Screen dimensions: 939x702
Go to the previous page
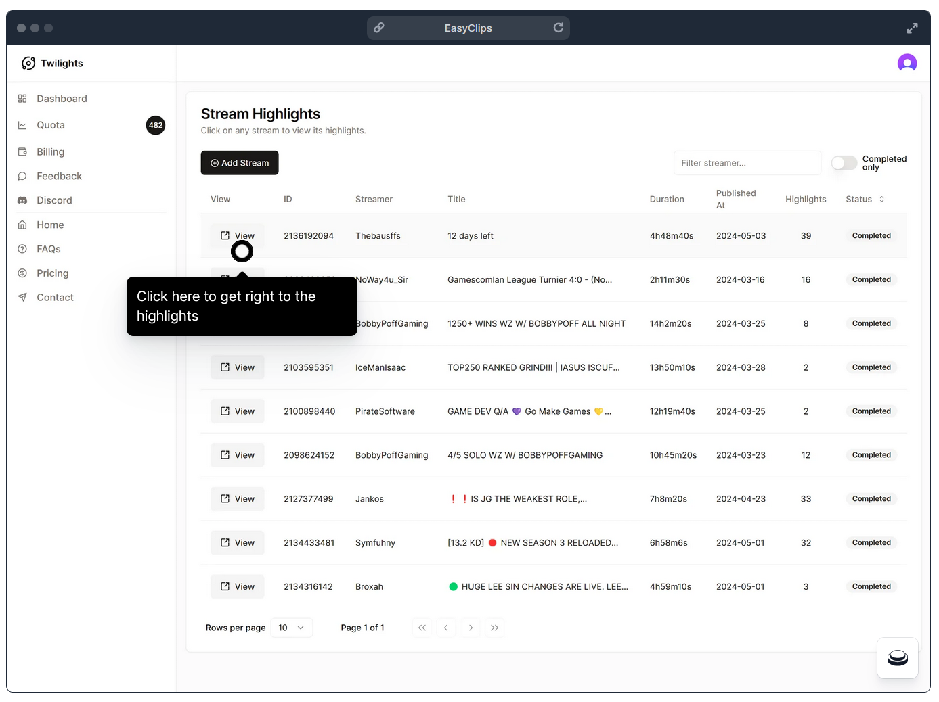(446, 628)
